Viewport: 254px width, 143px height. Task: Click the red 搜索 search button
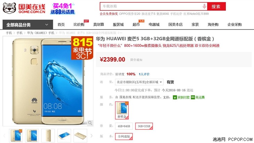coord(216,7)
